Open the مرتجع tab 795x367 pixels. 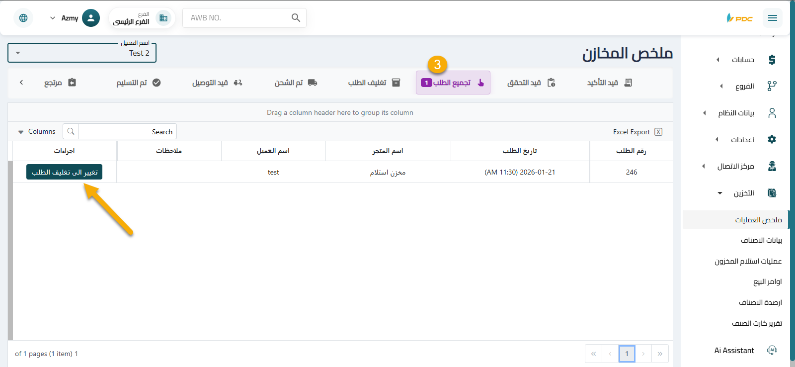(x=60, y=83)
